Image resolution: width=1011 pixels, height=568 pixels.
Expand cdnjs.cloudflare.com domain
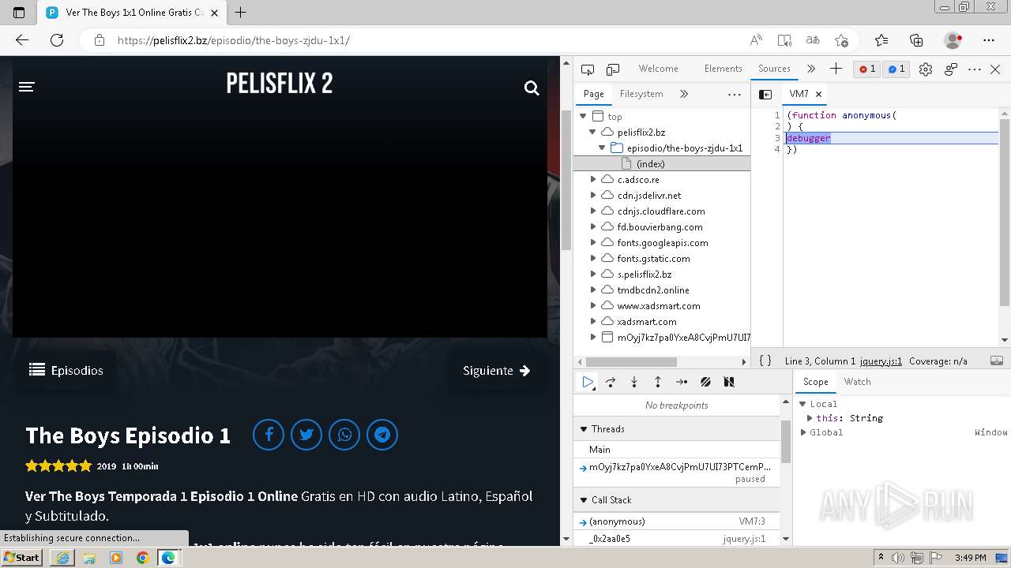click(x=593, y=211)
